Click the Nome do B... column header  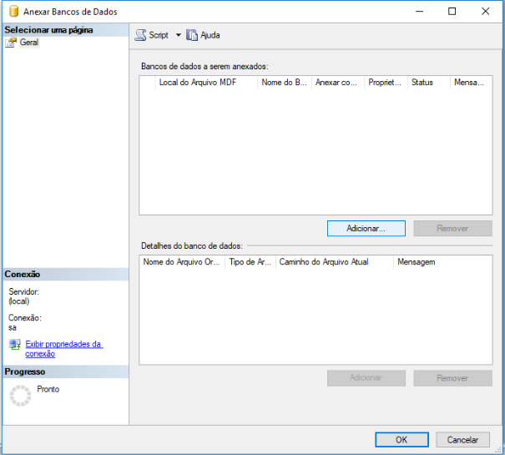pos(285,83)
